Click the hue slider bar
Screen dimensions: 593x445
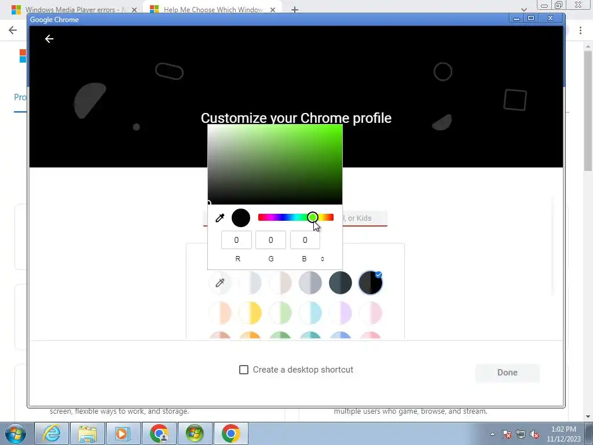pyautogui.click(x=296, y=217)
